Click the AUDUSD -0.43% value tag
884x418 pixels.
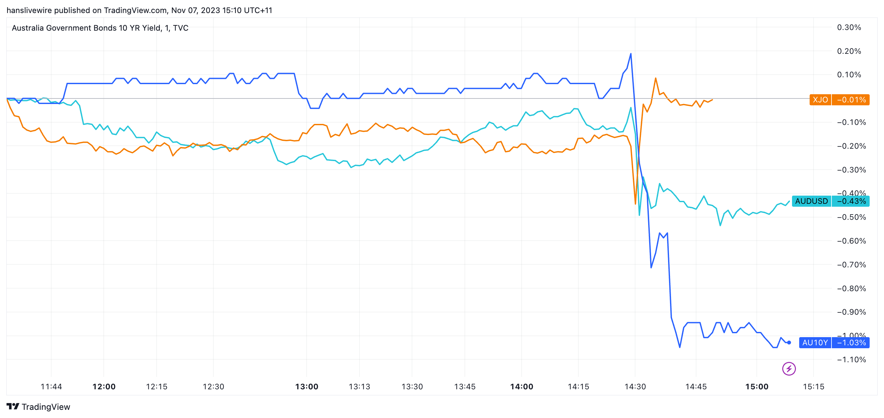coord(851,201)
